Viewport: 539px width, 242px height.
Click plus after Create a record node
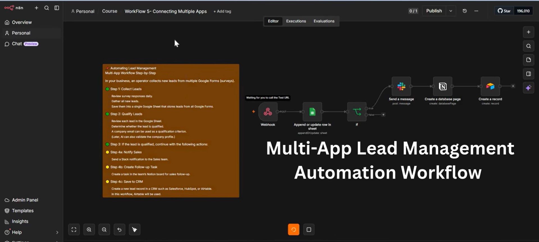(513, 86)
